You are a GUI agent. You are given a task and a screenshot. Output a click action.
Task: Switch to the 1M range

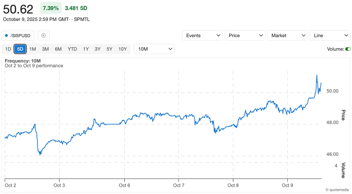tap(33, 49)
